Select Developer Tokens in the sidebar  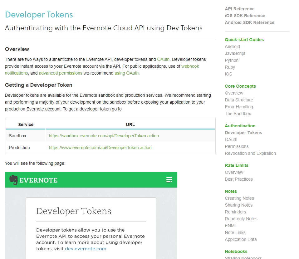[243, 133]
